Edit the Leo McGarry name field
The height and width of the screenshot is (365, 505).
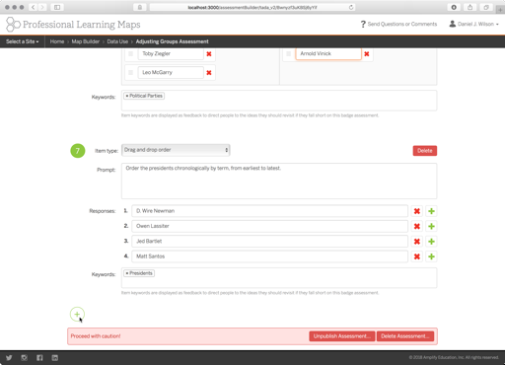[171, 72]
